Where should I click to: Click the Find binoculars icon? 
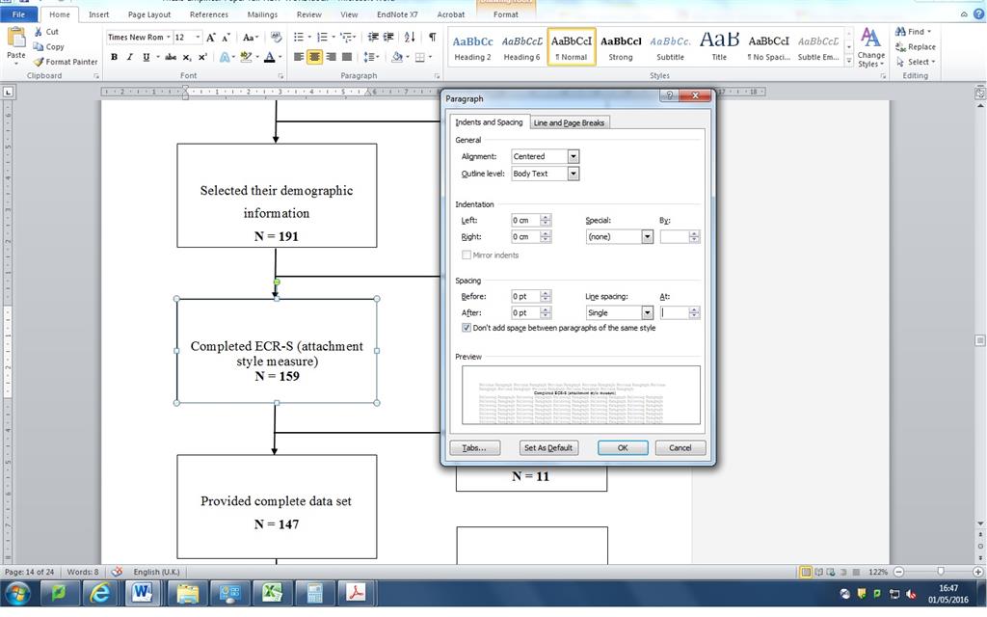(x=901, y=32)
